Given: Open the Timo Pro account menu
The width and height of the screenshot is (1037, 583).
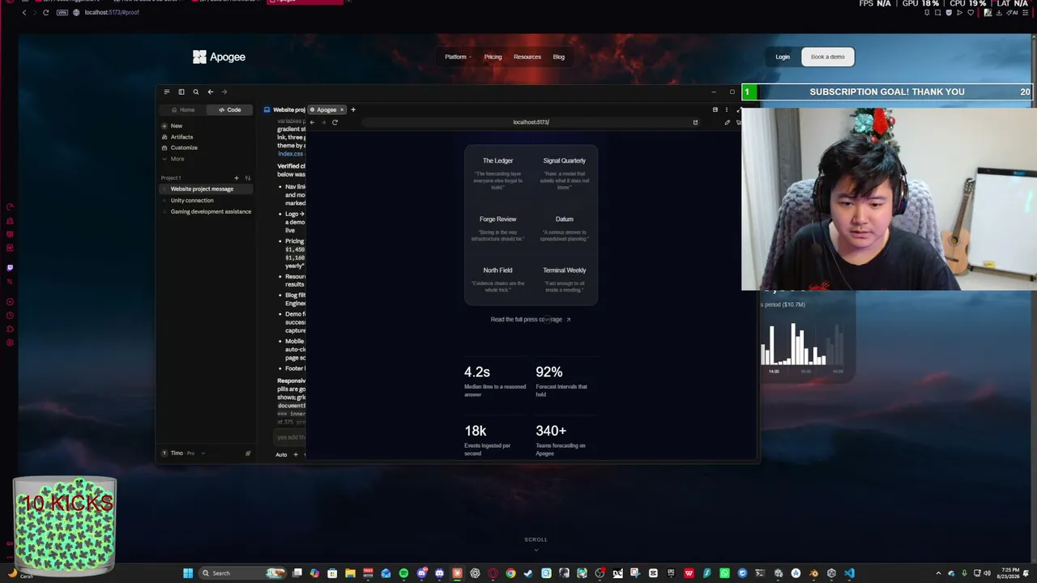Looking at the screenshot, I should click(183, 453).
